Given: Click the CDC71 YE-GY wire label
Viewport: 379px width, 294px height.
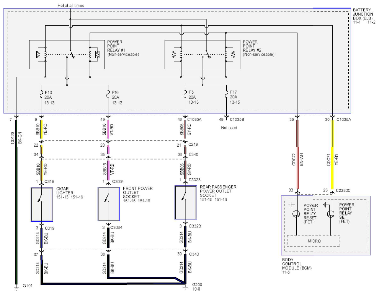Looking at the screenshot, I should 332,159.
